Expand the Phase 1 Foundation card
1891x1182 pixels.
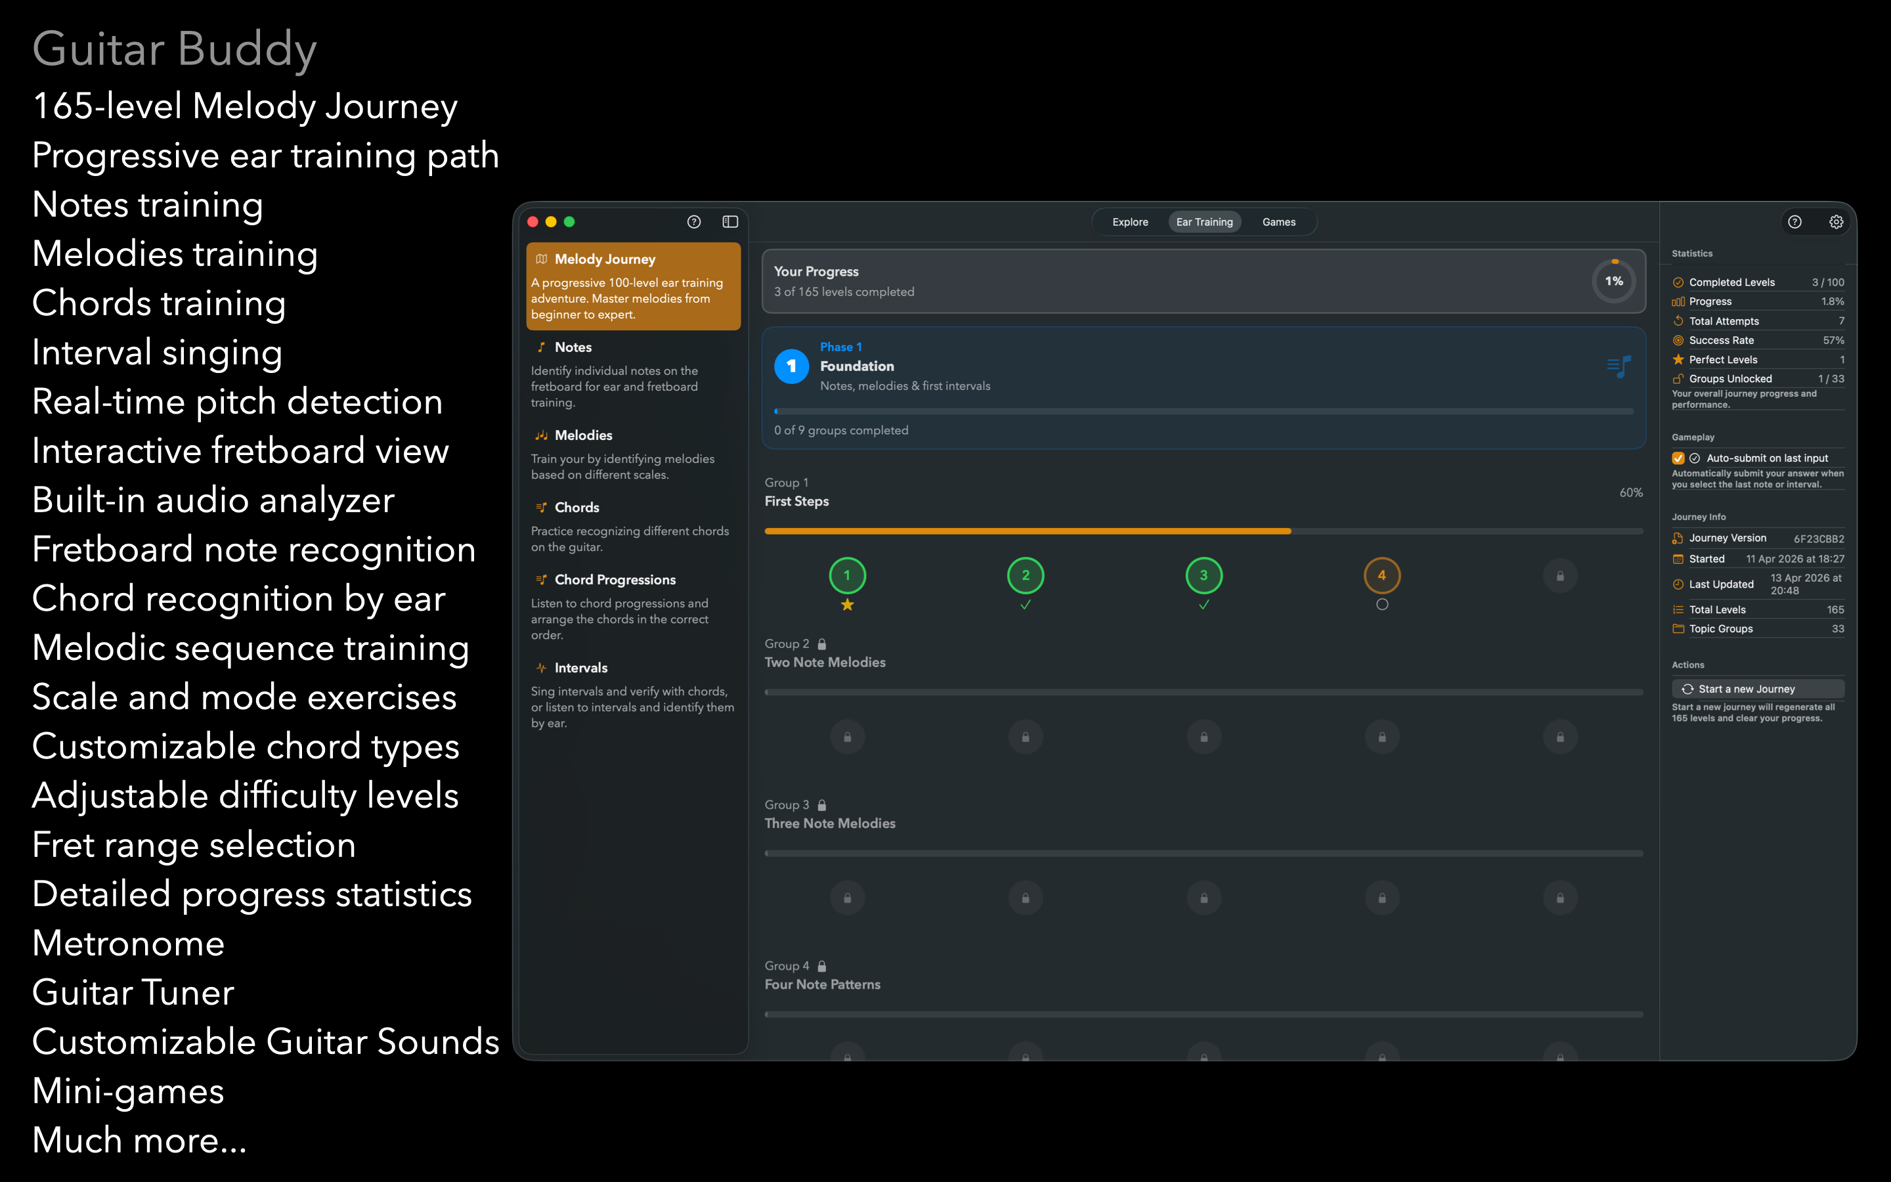click(x=1204, y=387)
